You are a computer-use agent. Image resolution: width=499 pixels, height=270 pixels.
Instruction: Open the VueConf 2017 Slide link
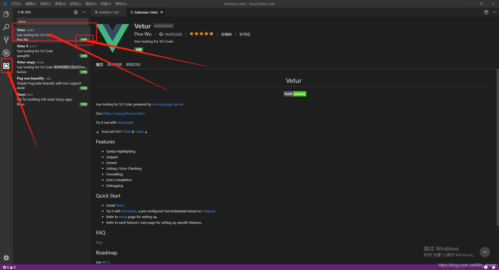click(127, 131)
